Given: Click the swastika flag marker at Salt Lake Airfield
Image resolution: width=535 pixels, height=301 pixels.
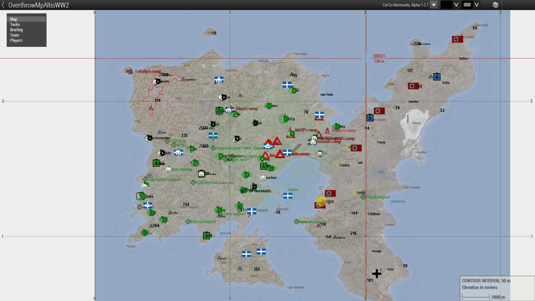Looking at the screenshot, I should tap(457, 39).
